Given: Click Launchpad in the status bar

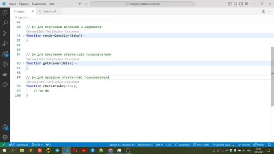Looking at the screenshot, I should pos(19,145).
